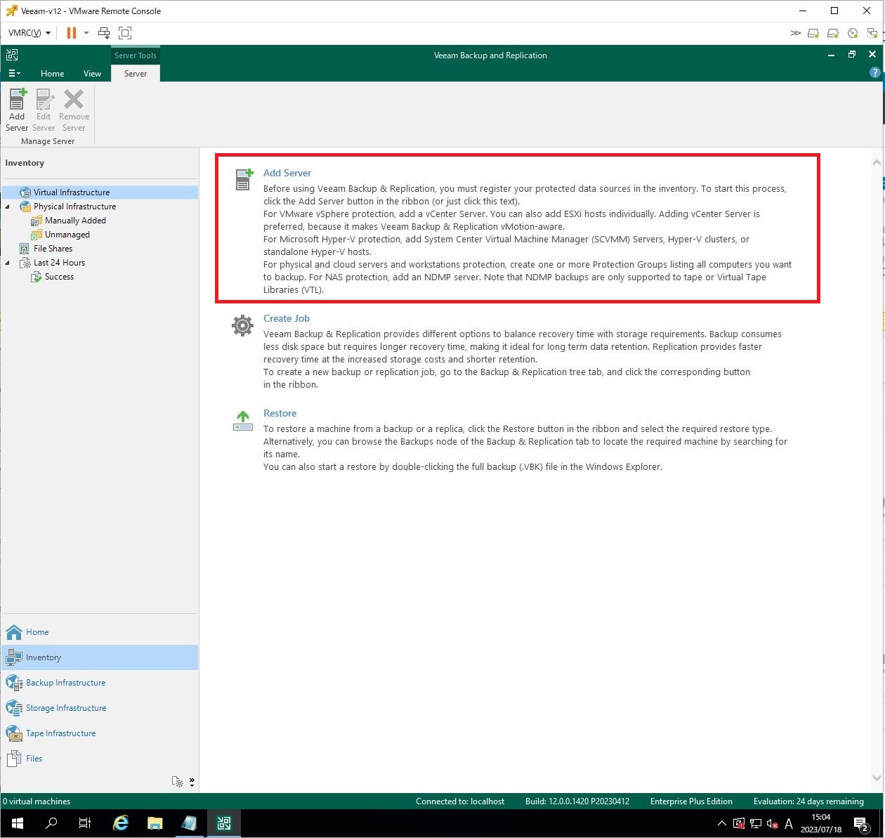Collapse the Last 24 Hours node
The image size is (885, 838).
point(8,263)
